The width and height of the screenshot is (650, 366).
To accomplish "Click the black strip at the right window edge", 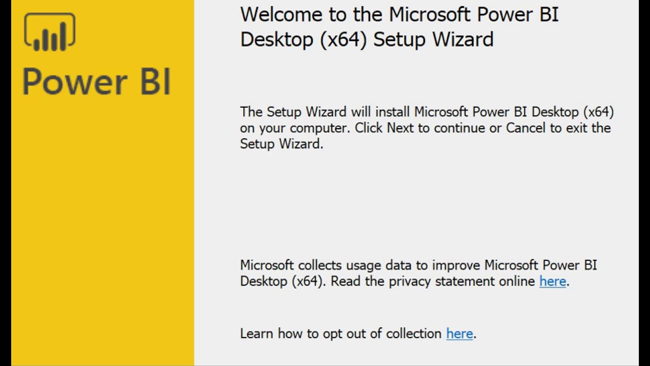I will (x=644, y=183).
